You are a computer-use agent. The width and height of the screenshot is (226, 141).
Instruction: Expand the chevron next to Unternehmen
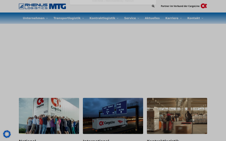[47, 18]
